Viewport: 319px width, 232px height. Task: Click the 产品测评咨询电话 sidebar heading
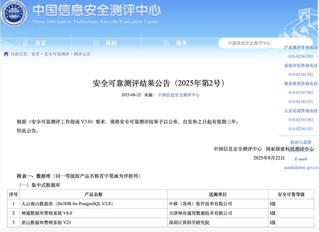[x=301, y=48]
